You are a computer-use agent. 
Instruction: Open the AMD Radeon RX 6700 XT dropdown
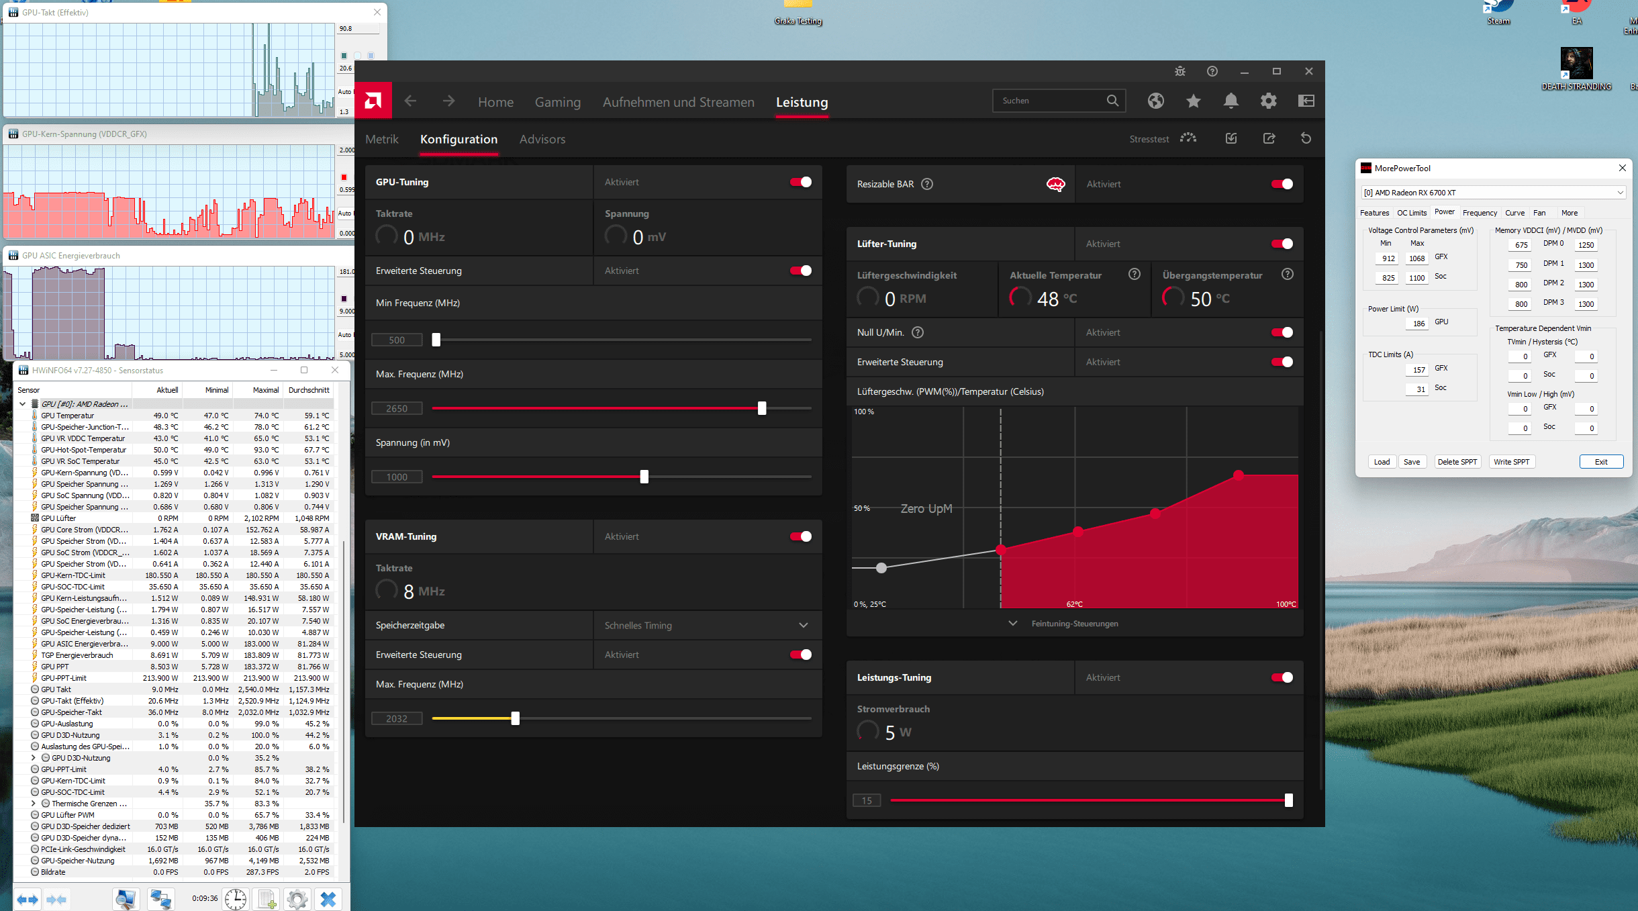pyautogui.click(x=1493, y=193)
